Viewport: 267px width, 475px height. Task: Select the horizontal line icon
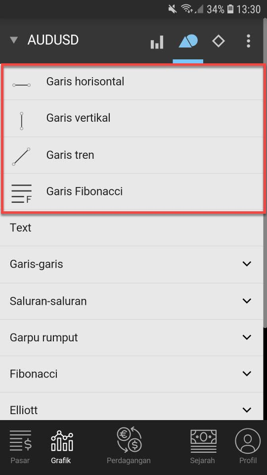(21, 85)
